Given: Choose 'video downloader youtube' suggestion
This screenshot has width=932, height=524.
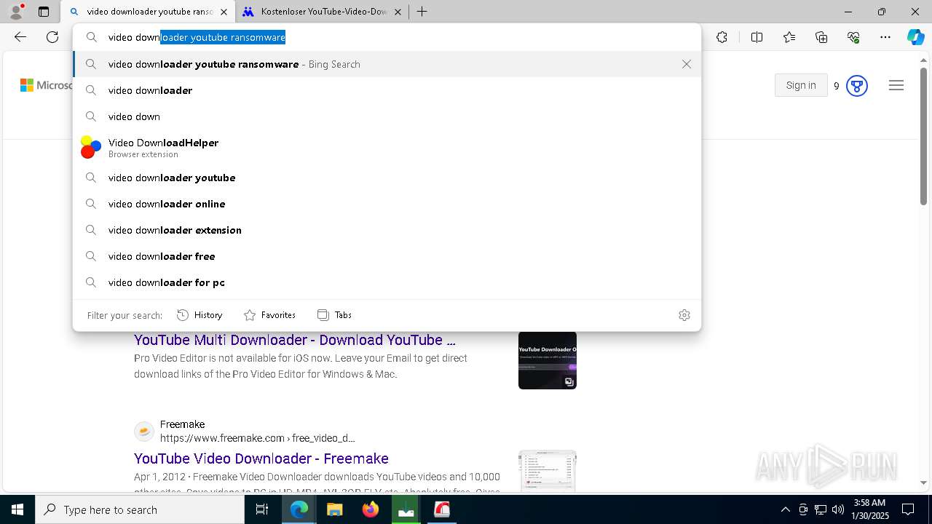Looking at the screenshot, I should click(387, 178).
